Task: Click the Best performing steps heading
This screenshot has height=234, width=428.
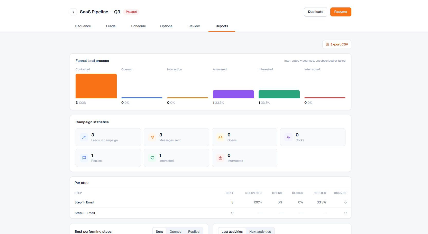Action: click(93, 231)
